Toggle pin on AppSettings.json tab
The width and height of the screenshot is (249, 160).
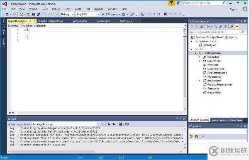click(30, 21)
